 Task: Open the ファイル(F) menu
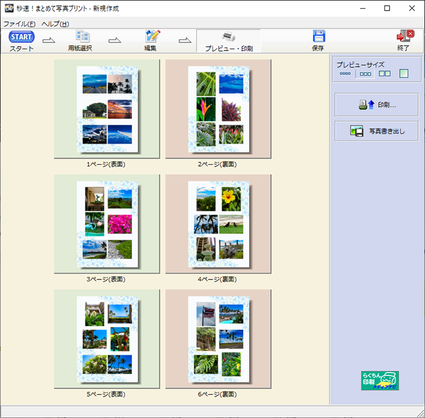[19, 24]
